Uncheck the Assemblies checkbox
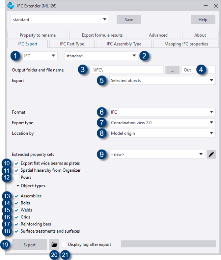The width and height of the screenshot is (221, 260). [16, 196]
